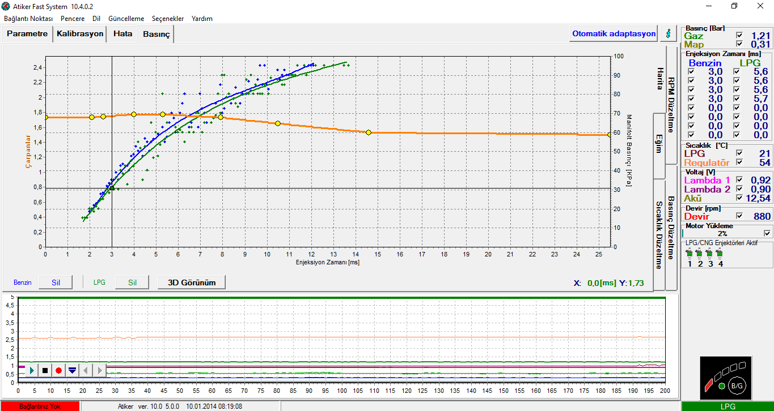
Task: Click the Regulatör temperature value 54
Action: point(765,162)
